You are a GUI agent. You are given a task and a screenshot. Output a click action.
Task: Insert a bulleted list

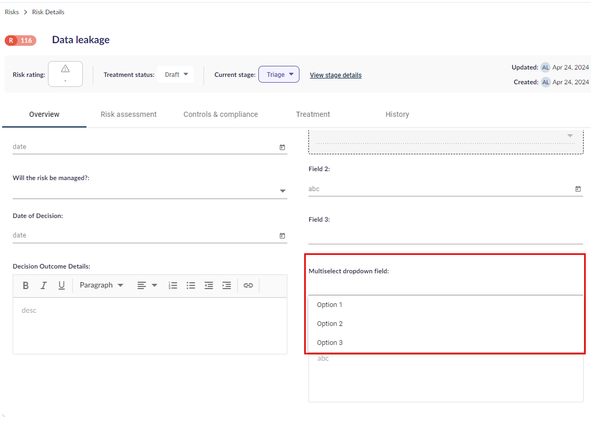point(191,285)
